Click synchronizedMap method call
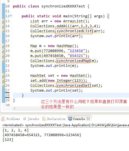This screenshot has width=129, height=151. tap(73, 61)
